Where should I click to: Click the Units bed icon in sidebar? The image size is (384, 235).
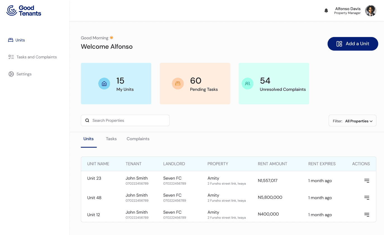pyautogui.click(x=11, y=40)
